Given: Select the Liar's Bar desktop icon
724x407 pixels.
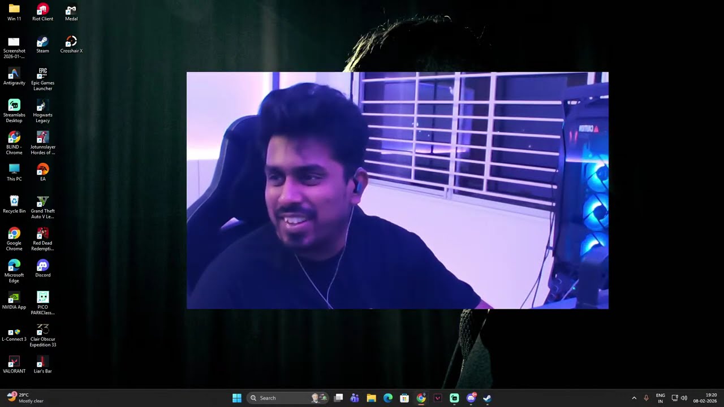Looking at the screenshot, I should 42,366.
